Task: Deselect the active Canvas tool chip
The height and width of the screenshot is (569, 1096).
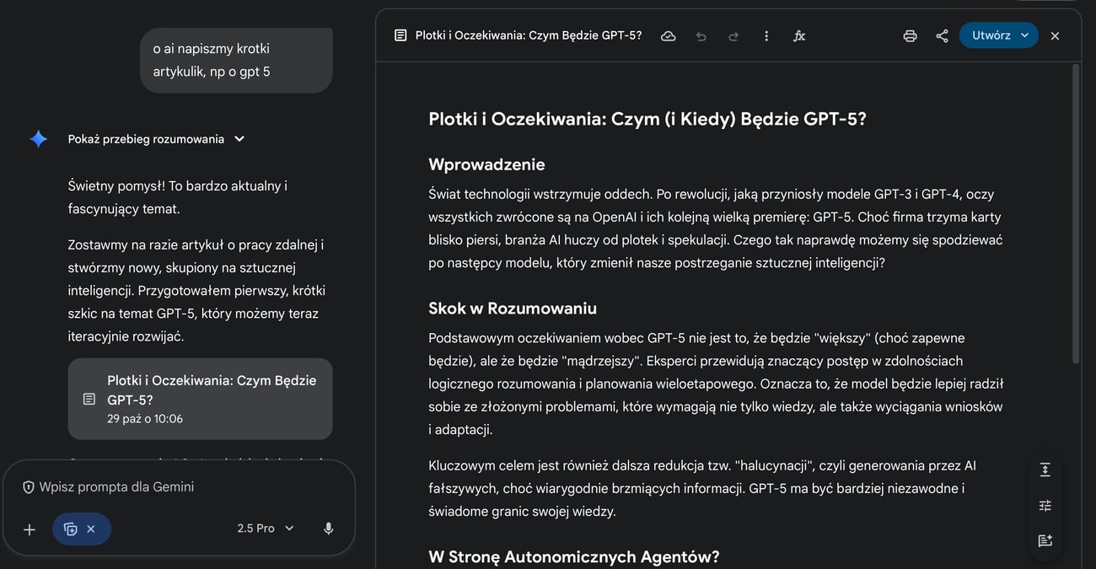Action: tap(91, 529)
